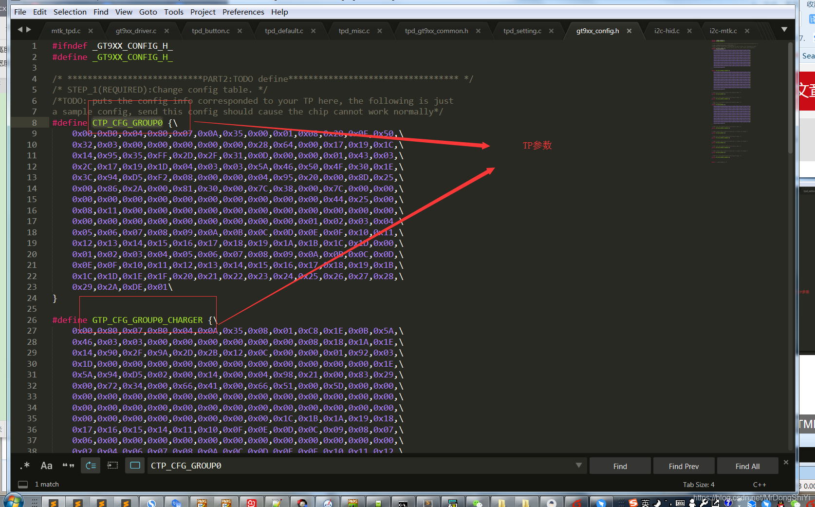Close the i2c-mtk.c tab
The image size is (815, 507).
tap(747, 31)
